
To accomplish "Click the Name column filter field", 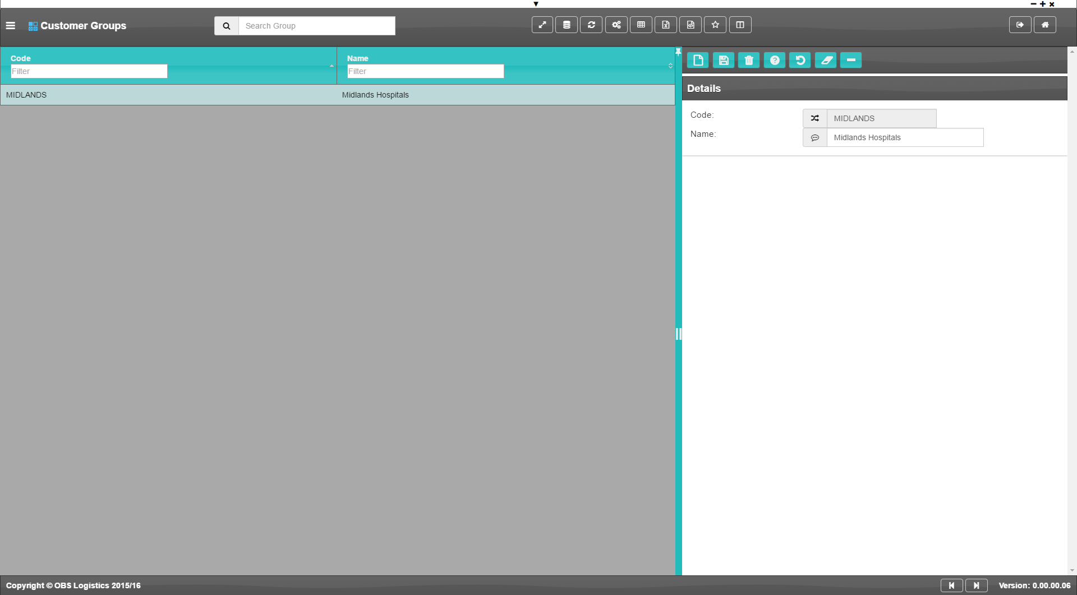I will click(x=426, y=71).
